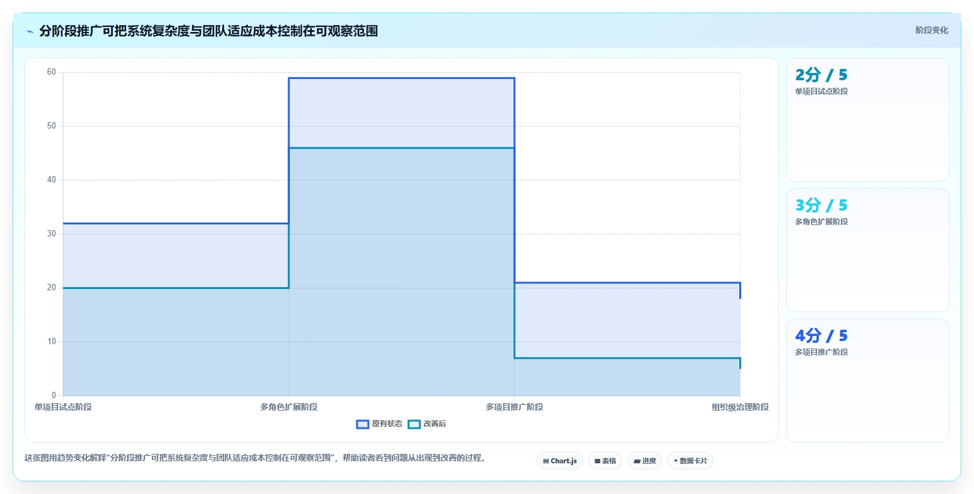The image size is (974, 494).
Task: Click the y-axis value 10
Action: pyautogui.click(x=51, y=342)
